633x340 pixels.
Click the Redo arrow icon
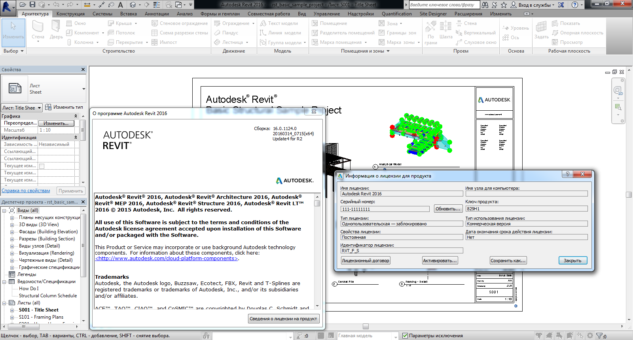click(x=70, y=5)
